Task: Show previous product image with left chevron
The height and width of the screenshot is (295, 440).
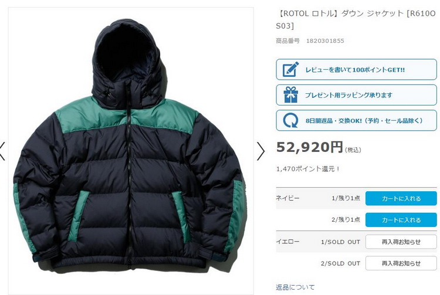Action: point(2,151)
